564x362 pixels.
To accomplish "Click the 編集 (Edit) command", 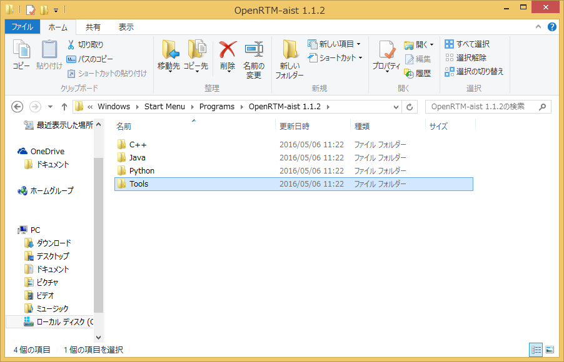I will tap(418, 59).
